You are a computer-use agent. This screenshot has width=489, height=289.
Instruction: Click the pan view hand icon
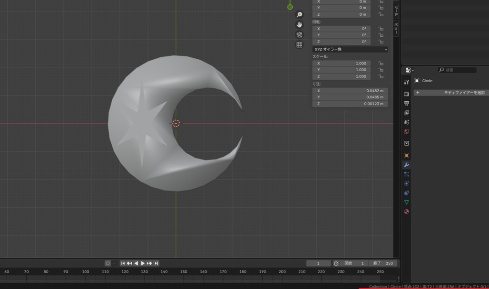coord(299,25)
